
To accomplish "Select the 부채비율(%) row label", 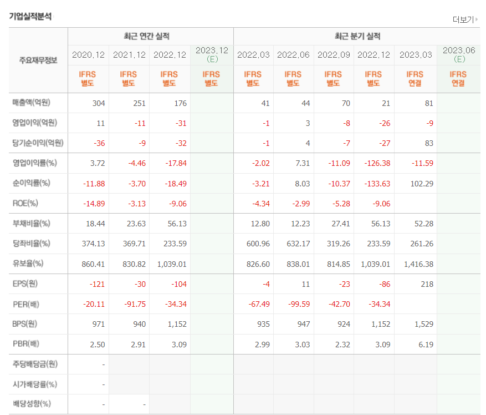I will click(31, 223).
